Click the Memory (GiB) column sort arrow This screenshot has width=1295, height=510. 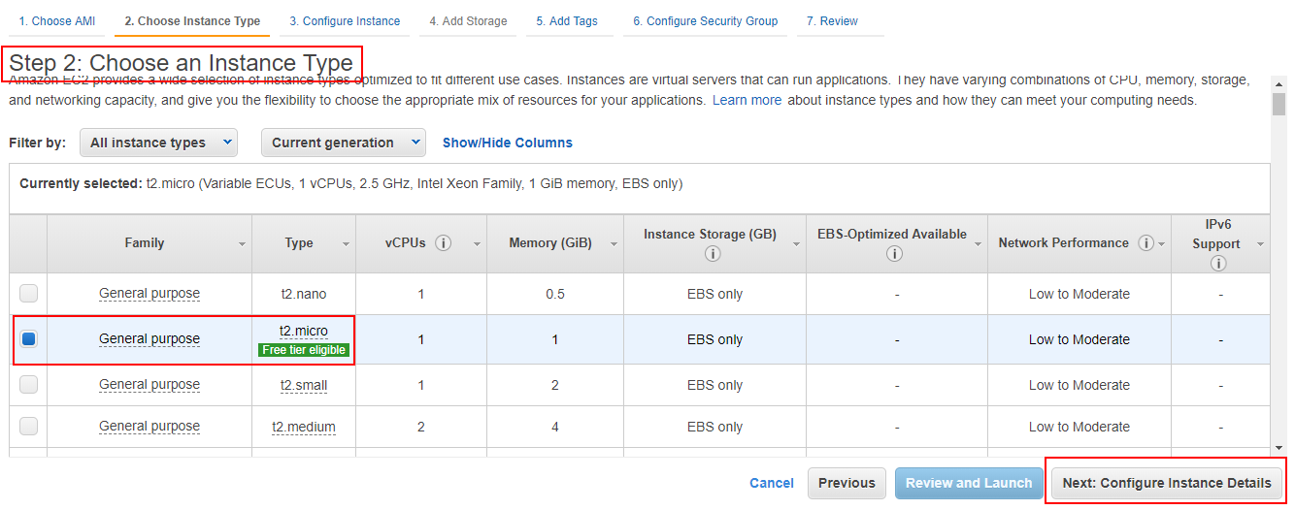(613, 244)
